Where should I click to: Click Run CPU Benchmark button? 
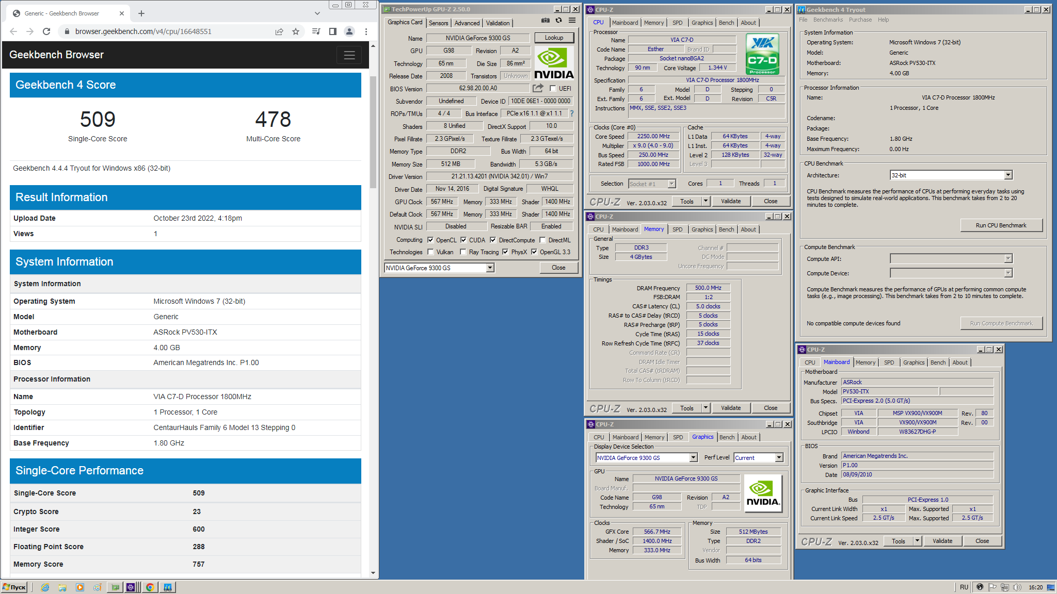(1001, 225)
